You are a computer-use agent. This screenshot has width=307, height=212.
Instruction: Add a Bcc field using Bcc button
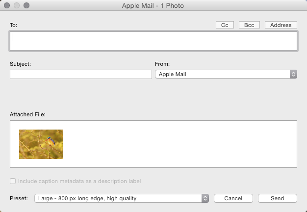(249, 25)
